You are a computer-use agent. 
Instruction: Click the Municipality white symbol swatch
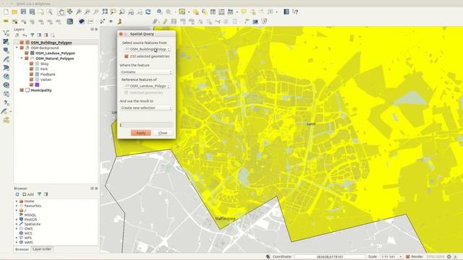coord(27,90)
